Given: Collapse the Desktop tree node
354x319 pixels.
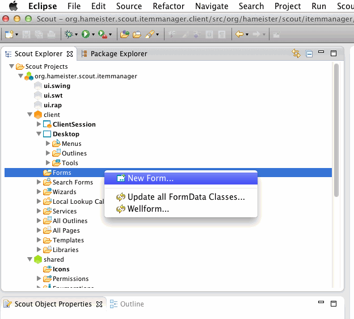Looking at the screenshot, I should [x=39, y=134].
